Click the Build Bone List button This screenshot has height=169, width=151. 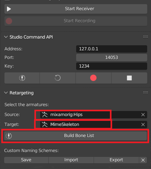tap(75, 136)
